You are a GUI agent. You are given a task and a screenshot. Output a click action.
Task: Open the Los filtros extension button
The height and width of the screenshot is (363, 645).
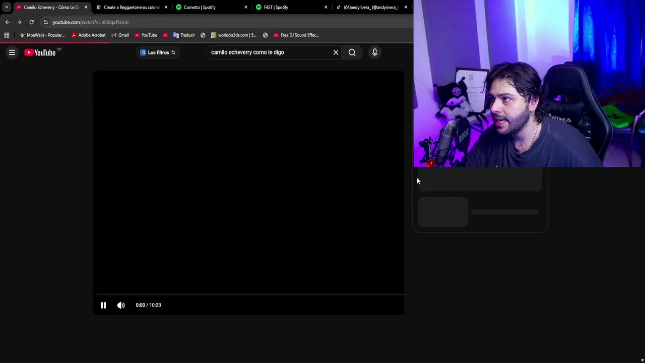[158, 52]
